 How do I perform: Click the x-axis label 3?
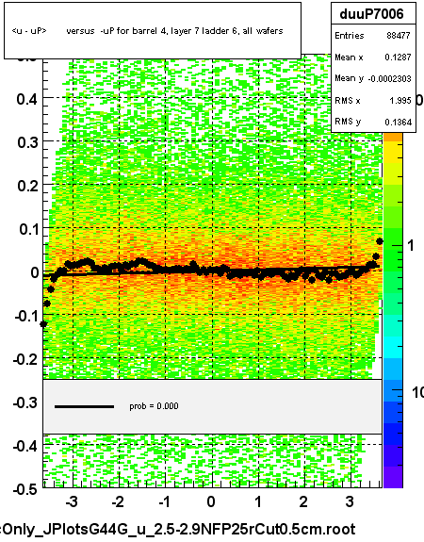pos(351,501)
